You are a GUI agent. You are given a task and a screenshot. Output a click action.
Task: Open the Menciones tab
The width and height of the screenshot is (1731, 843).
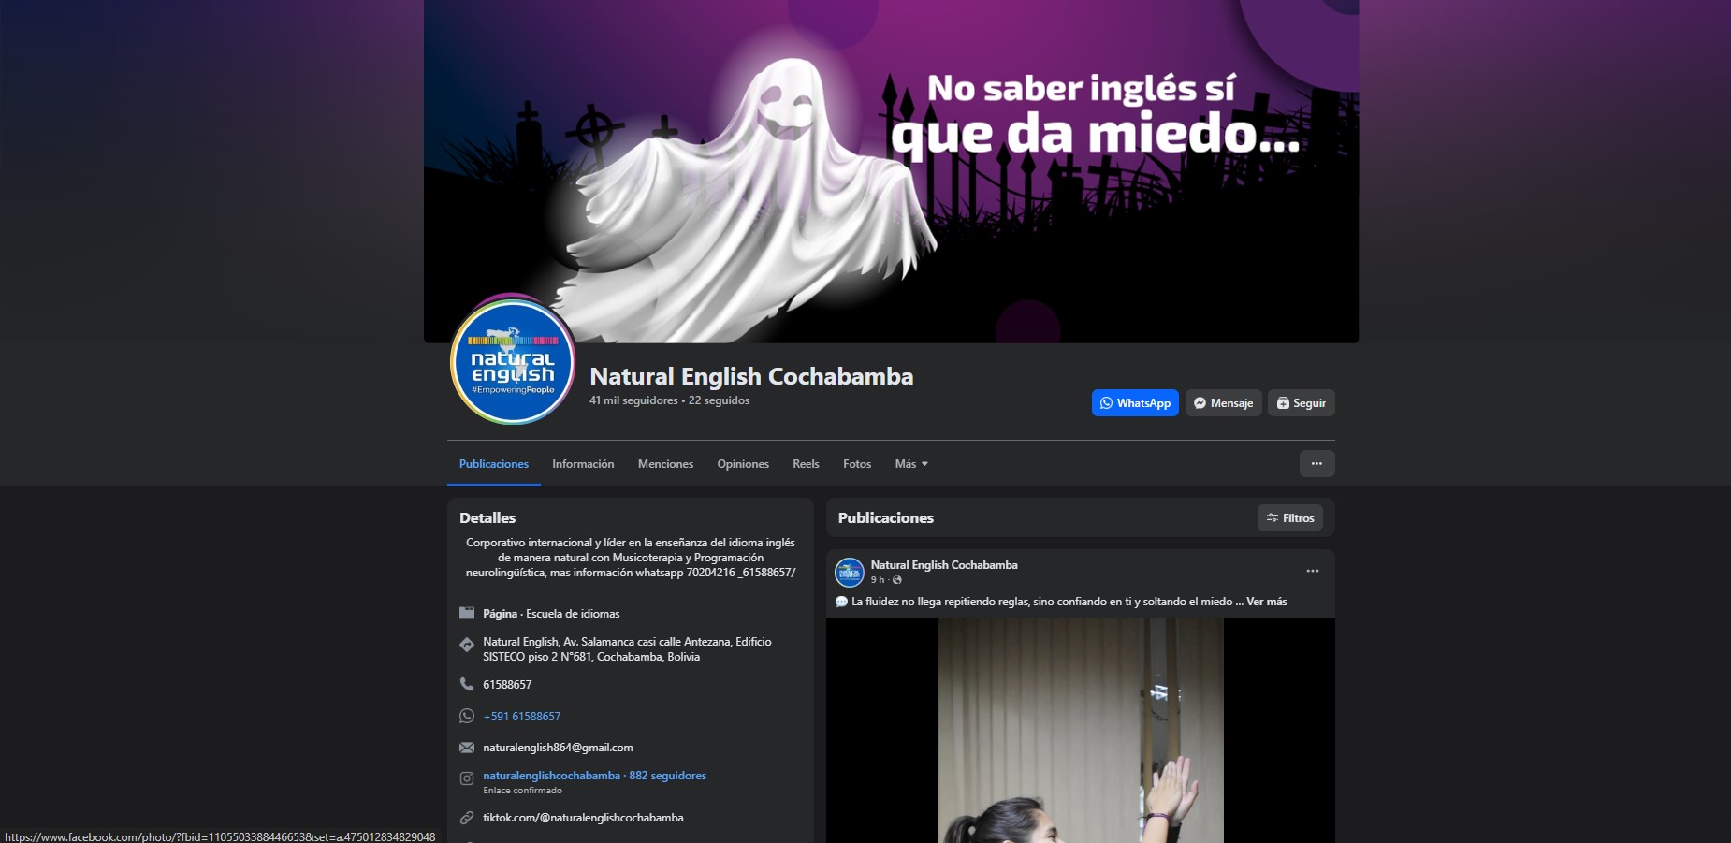tap(665, 464)
